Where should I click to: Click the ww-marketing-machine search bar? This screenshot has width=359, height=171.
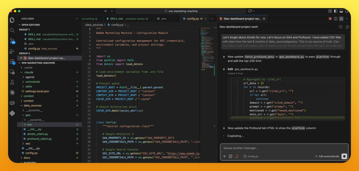coord(181,11)
